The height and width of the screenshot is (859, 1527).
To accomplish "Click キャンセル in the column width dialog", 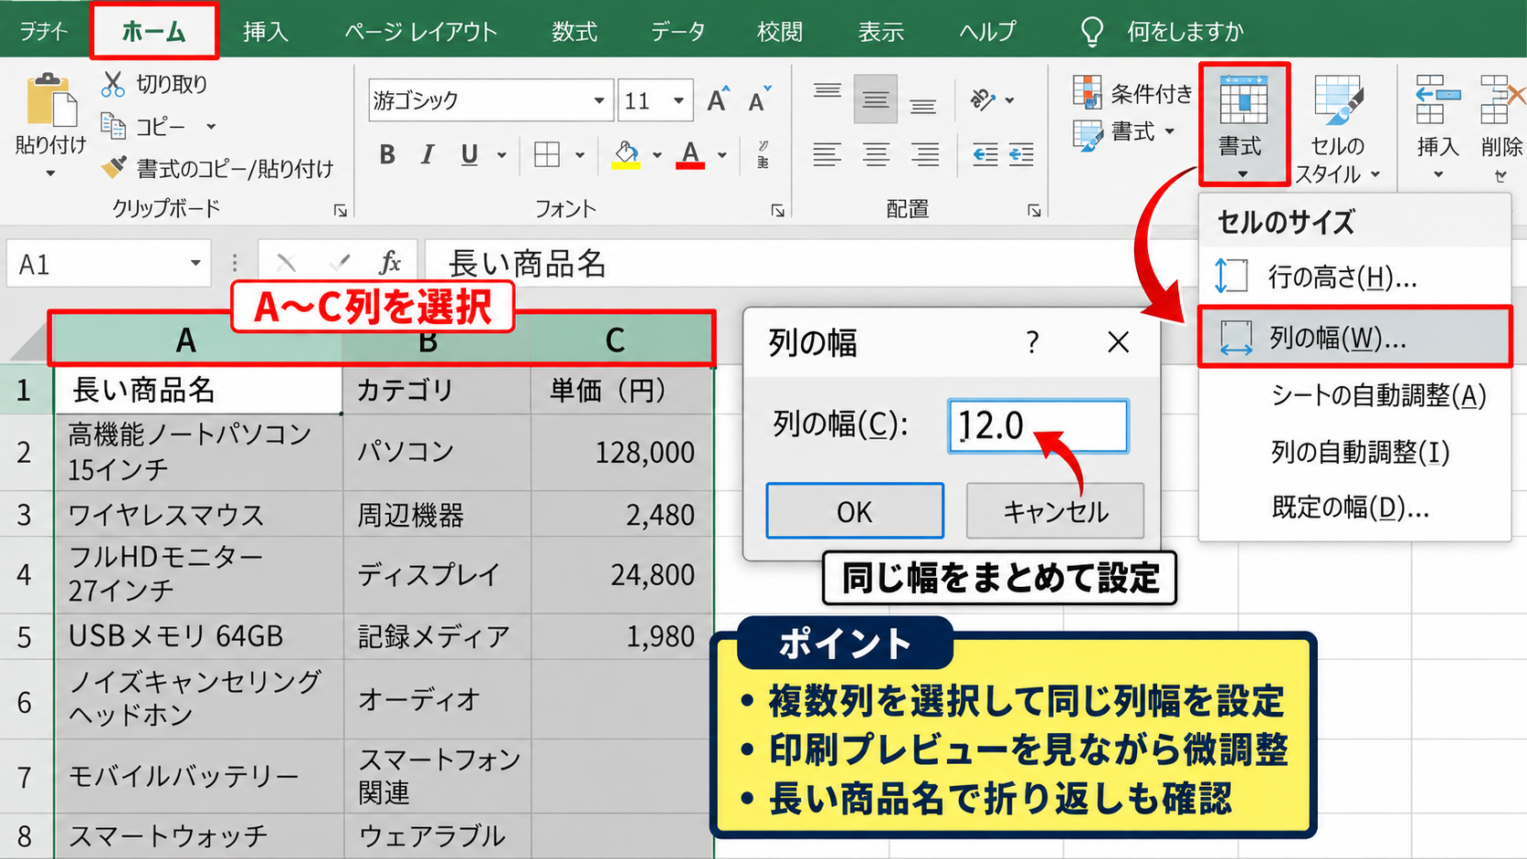I will (1055, 511).
